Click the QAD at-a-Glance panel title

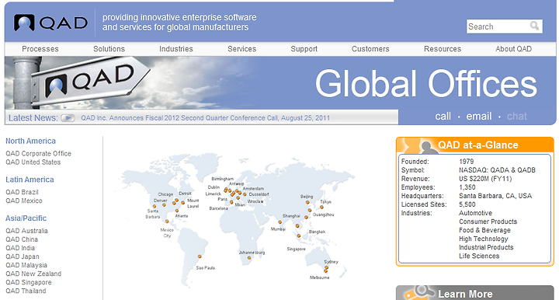click(477, 145)
